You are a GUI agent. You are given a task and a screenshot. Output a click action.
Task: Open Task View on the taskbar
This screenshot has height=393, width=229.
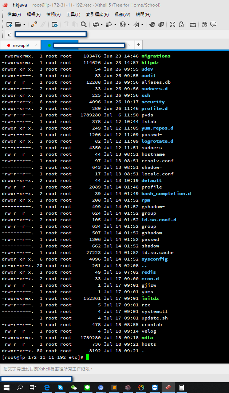[33, 388]
